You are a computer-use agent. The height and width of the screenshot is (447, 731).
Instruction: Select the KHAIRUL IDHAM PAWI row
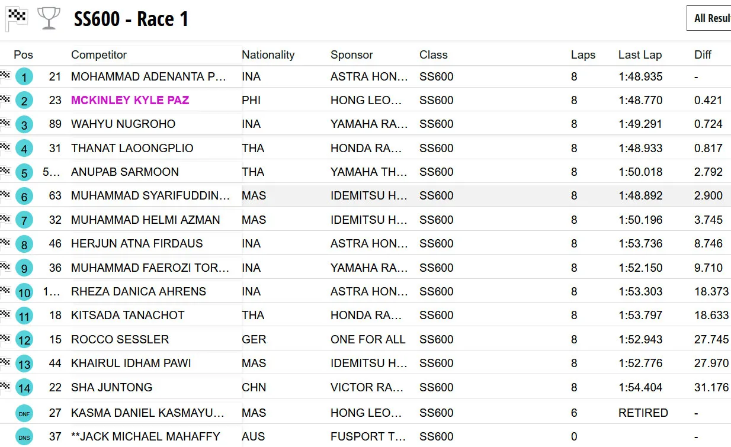[131, 364]
